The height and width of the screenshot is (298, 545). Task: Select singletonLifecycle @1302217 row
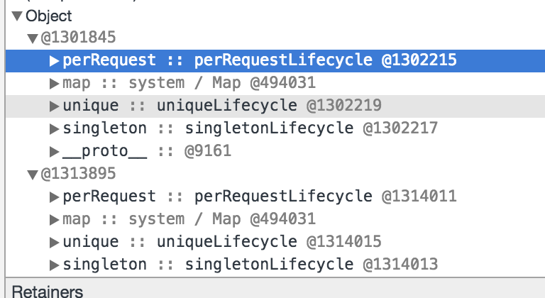tap(275, 128)
